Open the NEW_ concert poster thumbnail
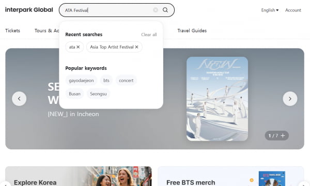This screenshot has width=310, height=186. 217,99
